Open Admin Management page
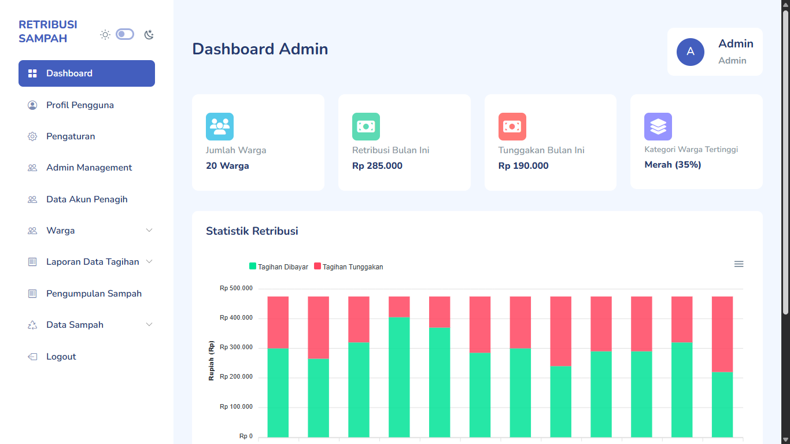This screenshot has height=444, width=790. 87,168
